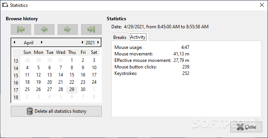The image size is (268, 138).
Task: Click the Sun column header
Action: click(x=27, y=52)
